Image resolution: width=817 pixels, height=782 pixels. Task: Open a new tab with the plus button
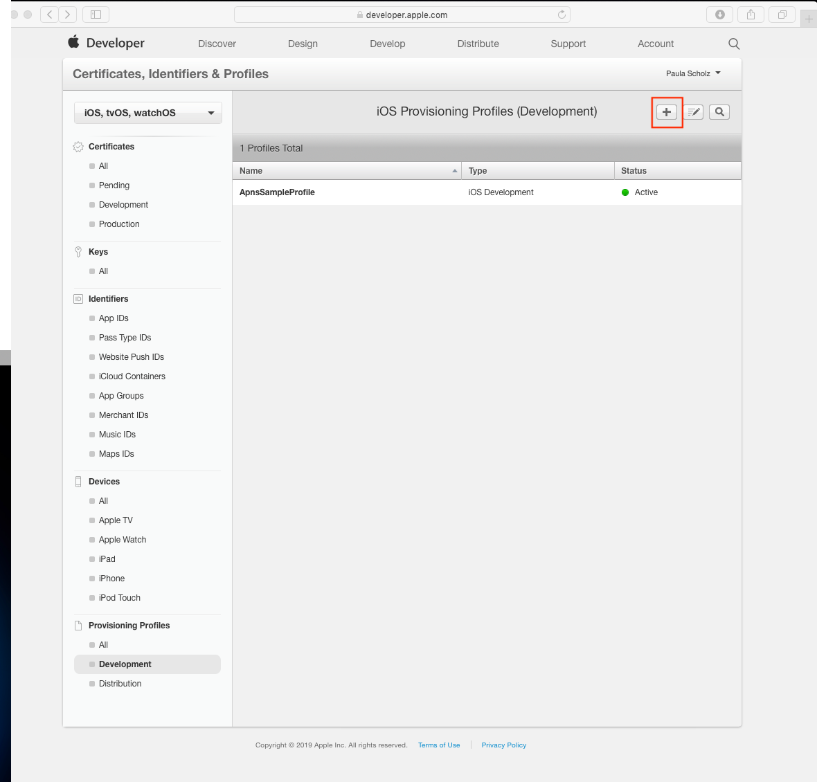809,19
